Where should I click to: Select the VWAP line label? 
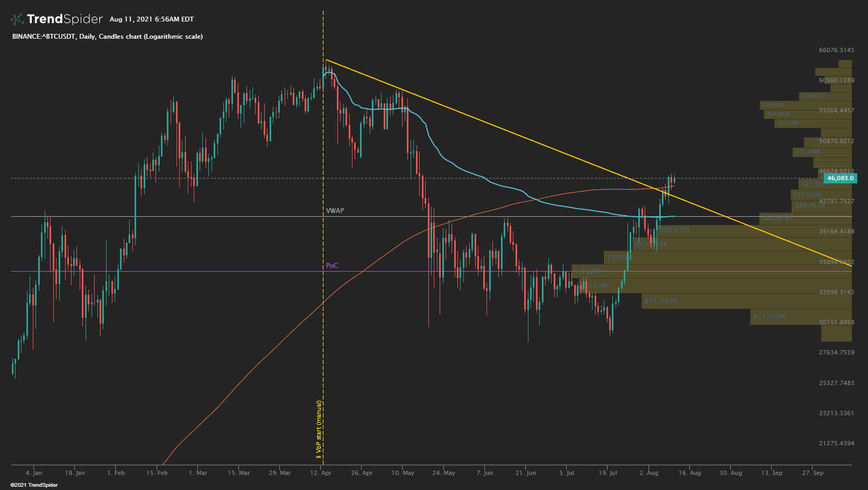(x=335, y=211)
